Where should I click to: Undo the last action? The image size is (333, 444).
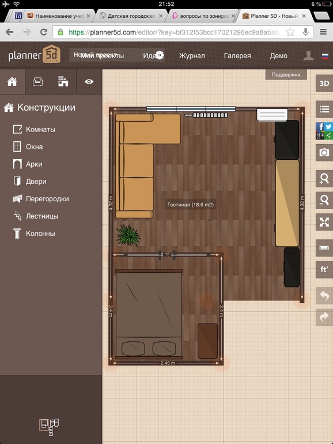pos(324,296)
